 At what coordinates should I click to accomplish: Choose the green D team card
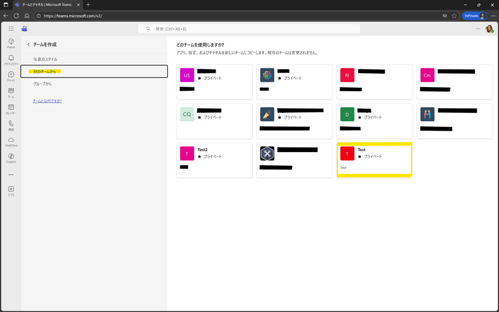pos(374,121)
